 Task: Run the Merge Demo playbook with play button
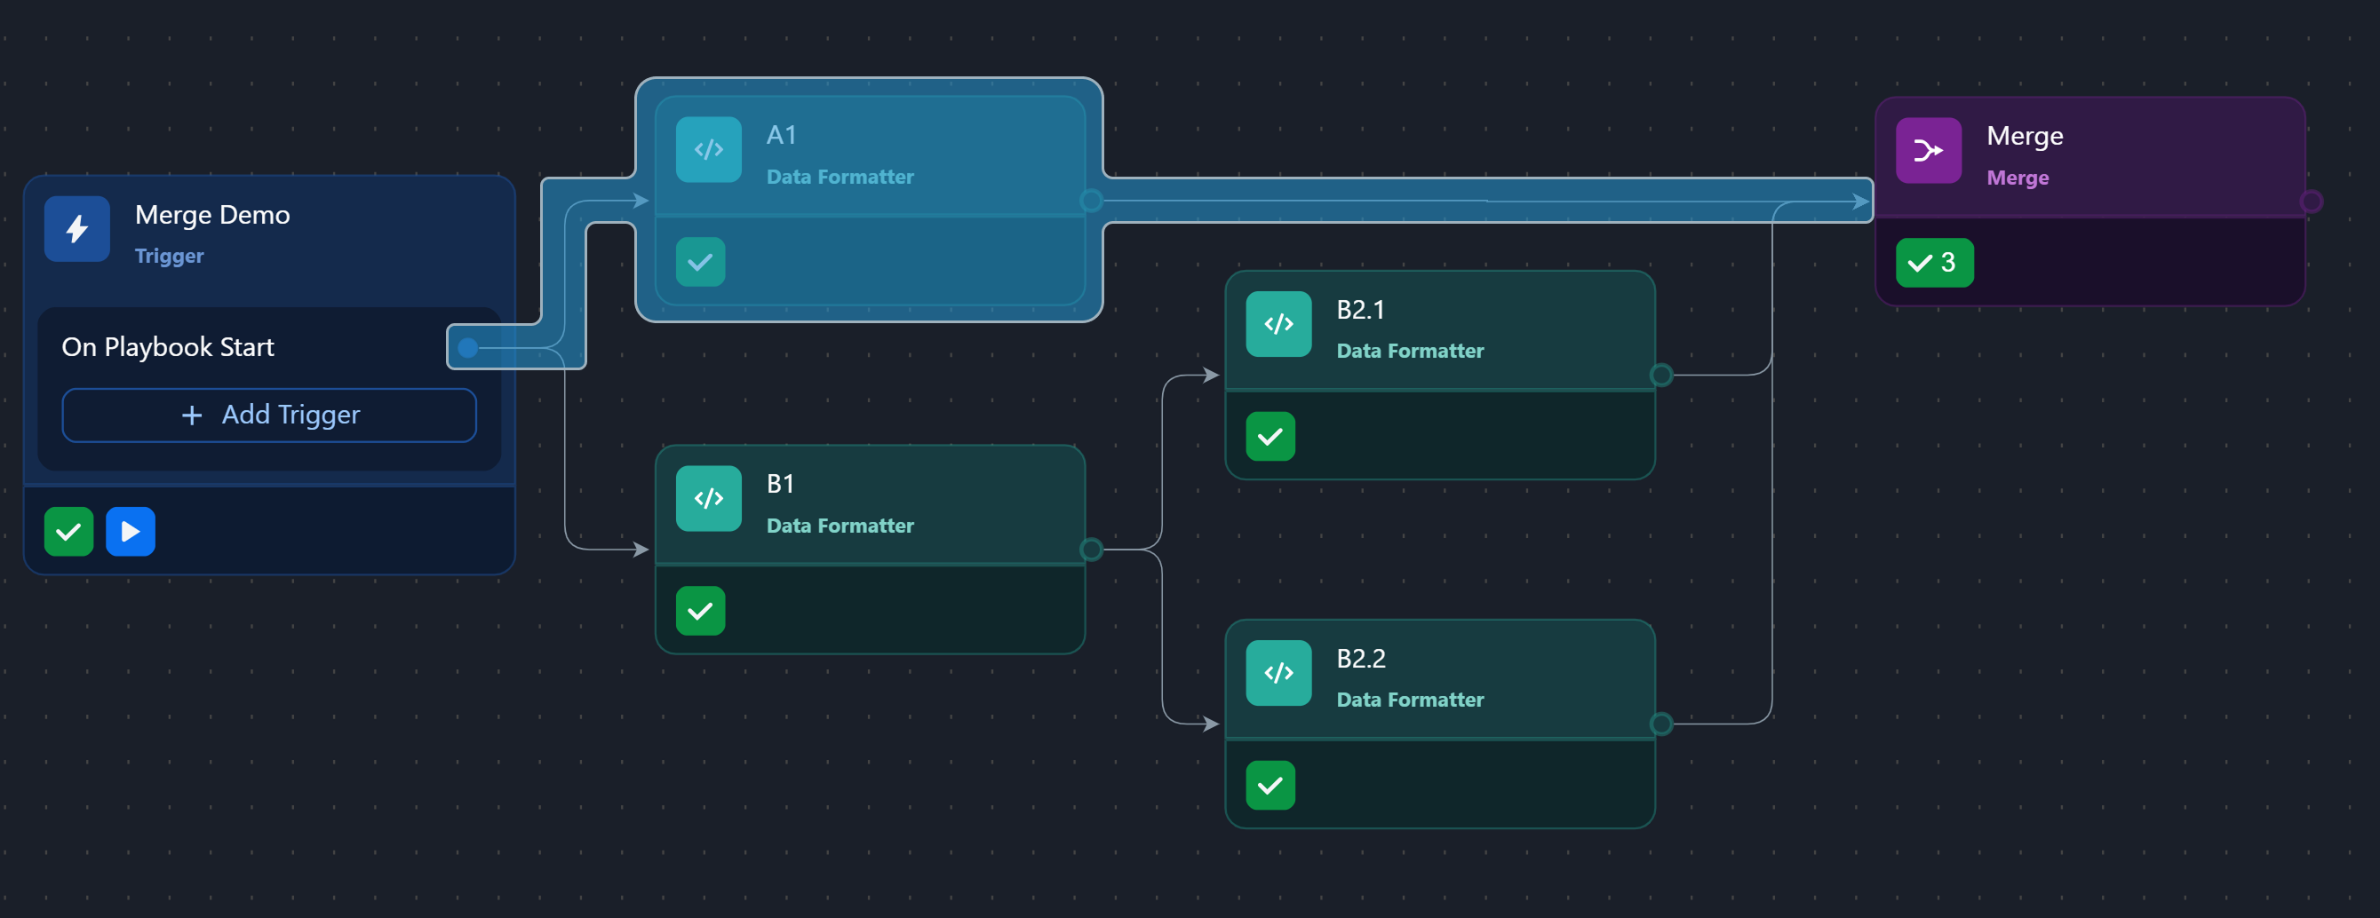coord(131,532)
